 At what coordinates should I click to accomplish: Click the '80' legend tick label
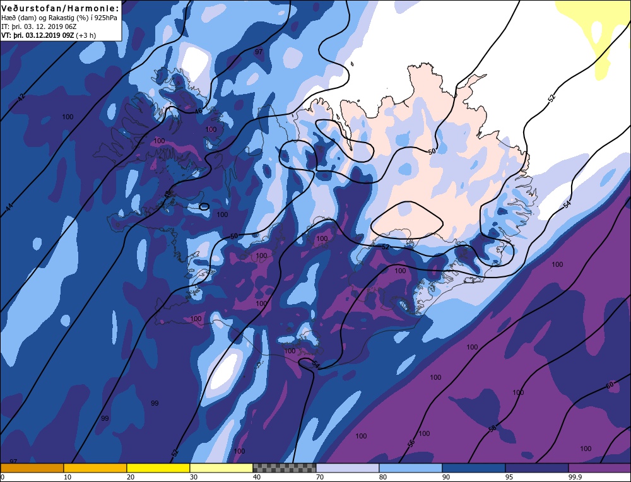[x=383, y=477]
